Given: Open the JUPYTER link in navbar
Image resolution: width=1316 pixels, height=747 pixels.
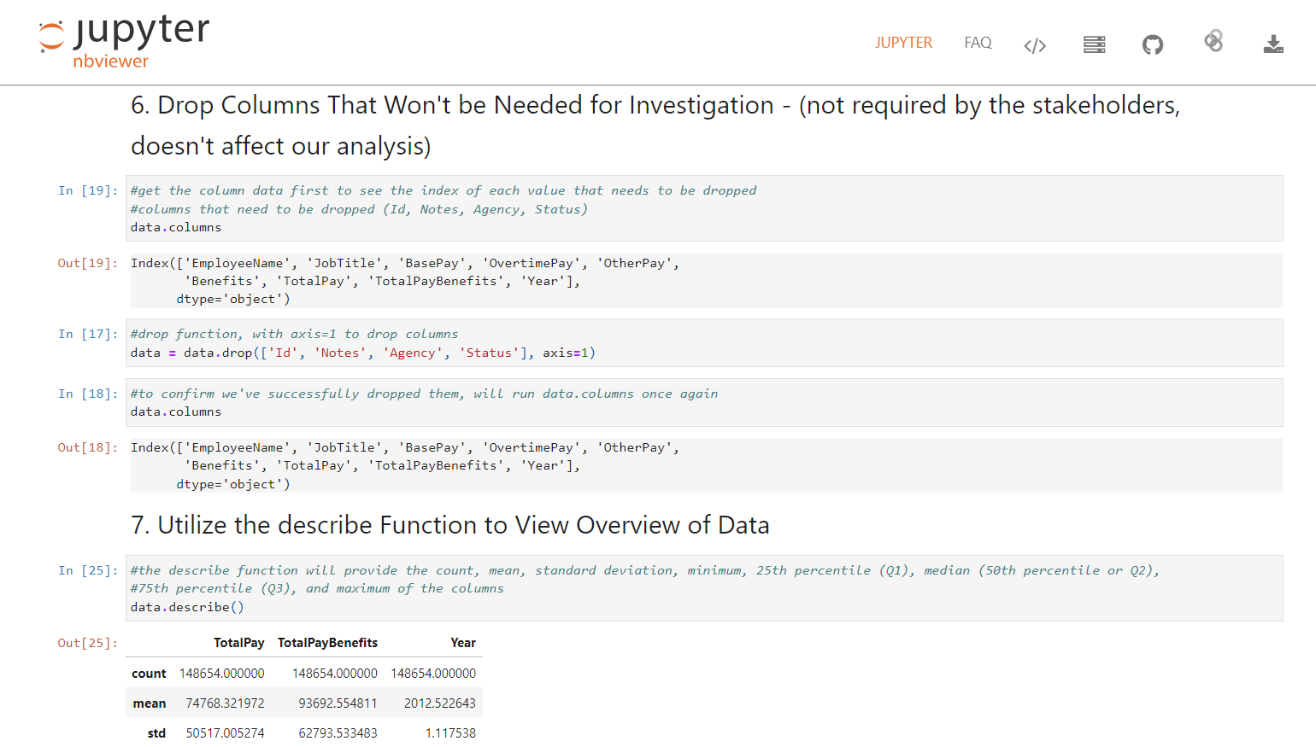Looking at the screenshot, I should point(903,43).
